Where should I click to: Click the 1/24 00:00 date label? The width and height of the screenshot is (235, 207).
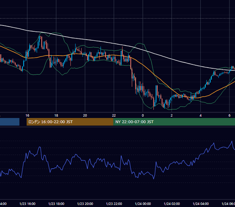click(x=143, y=204)
